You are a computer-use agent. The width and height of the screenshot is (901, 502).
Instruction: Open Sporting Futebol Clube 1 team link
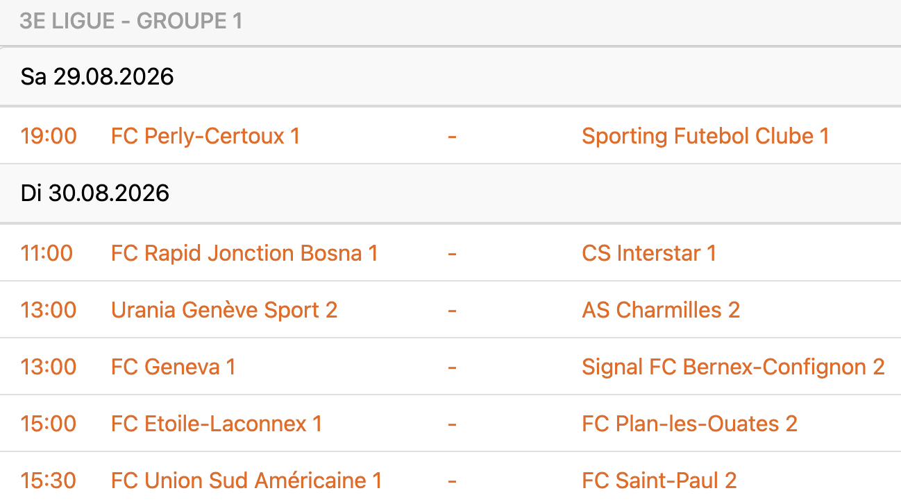(x=705, y=136)
